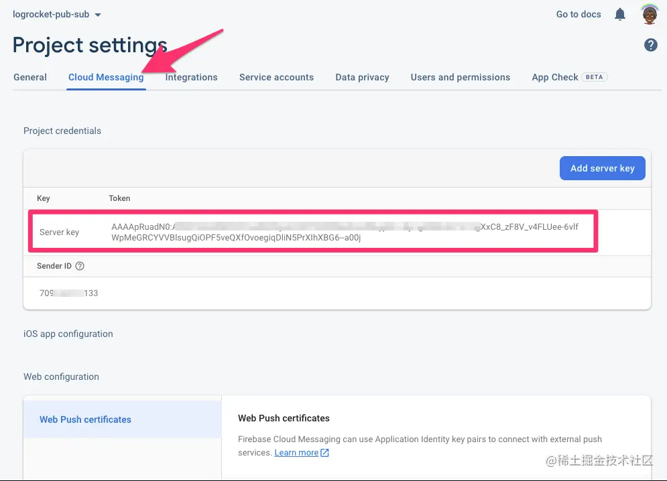Switch to the Service accounts tab
667x481 pixels.
(x=276, y=77)
